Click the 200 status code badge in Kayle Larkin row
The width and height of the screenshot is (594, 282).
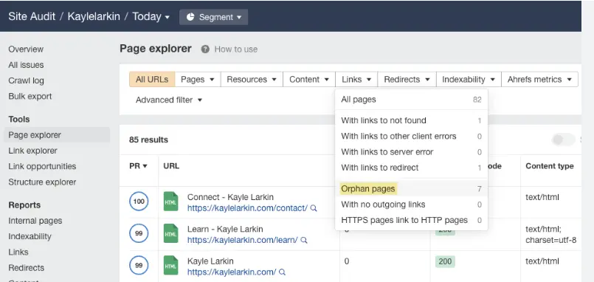pos(445,261)
